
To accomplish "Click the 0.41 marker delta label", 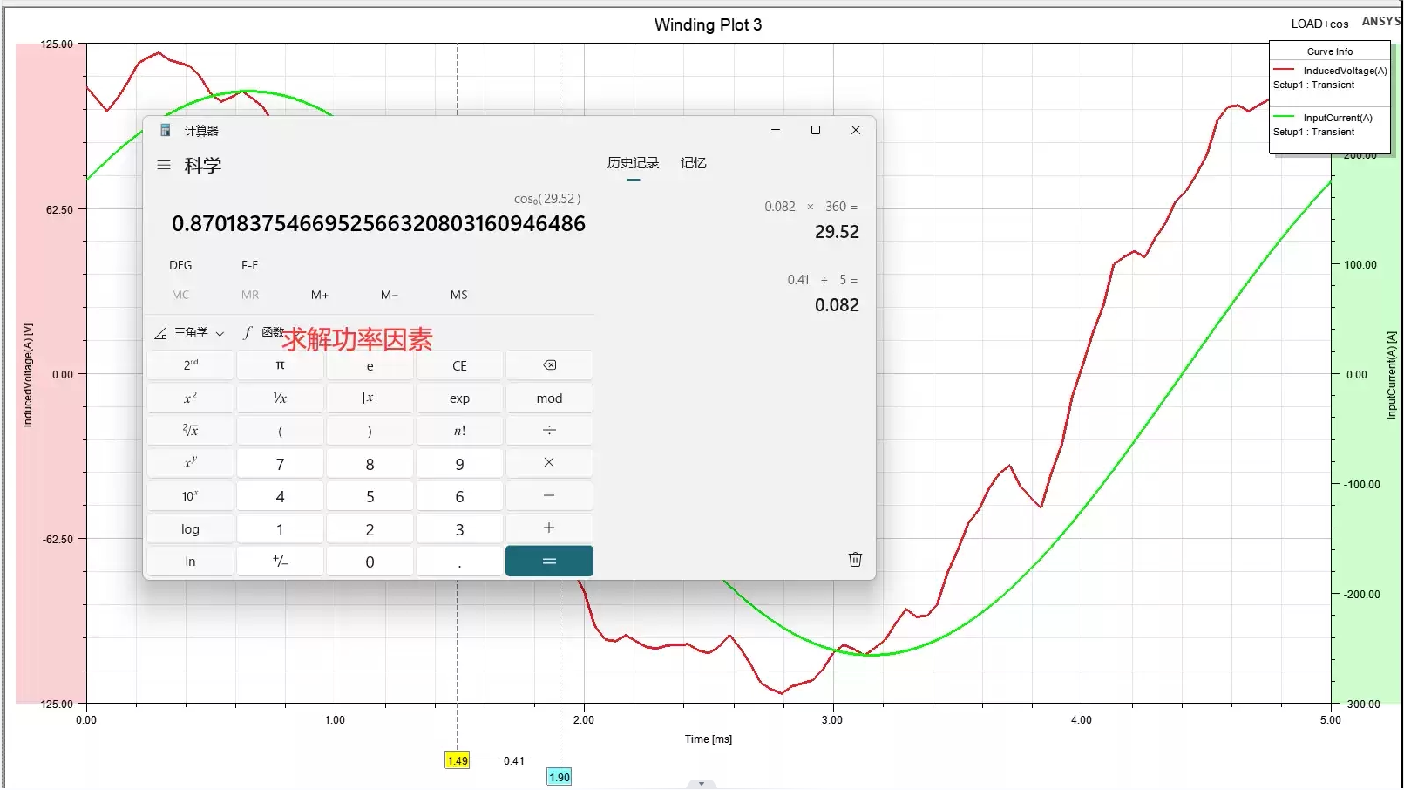I will [514, 760].
